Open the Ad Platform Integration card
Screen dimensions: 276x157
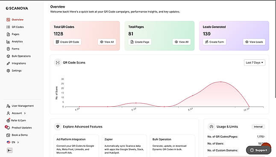click(x=76, y=146)
